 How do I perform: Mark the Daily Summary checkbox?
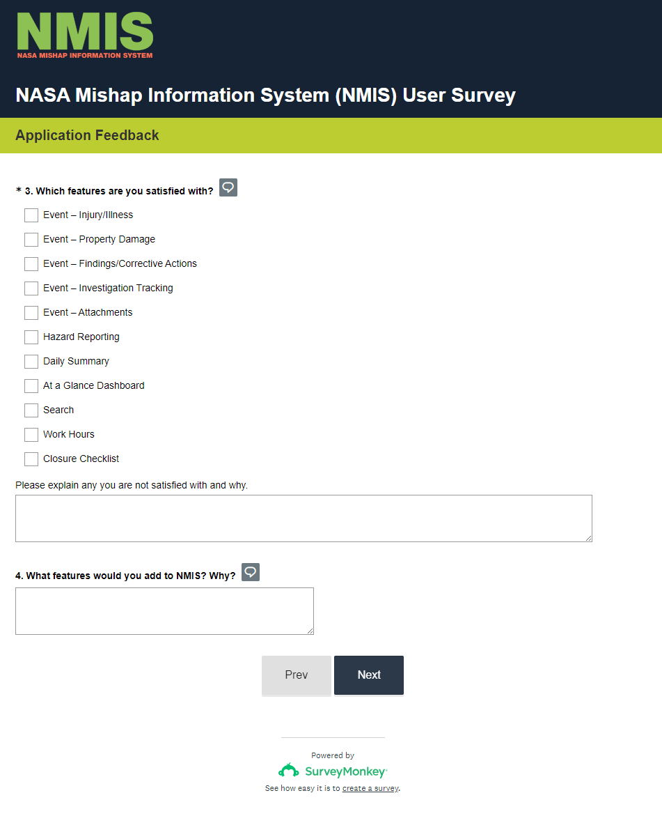(31, 362)
